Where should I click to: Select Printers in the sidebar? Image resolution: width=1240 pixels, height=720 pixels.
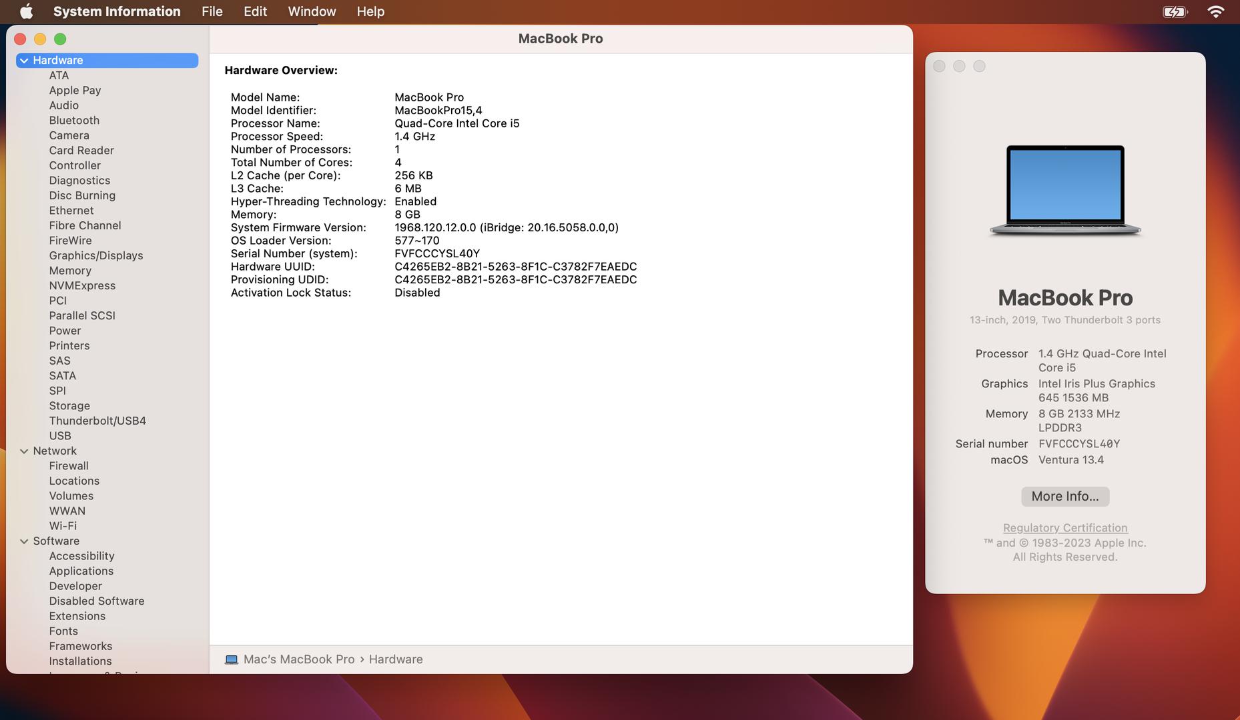69,345
